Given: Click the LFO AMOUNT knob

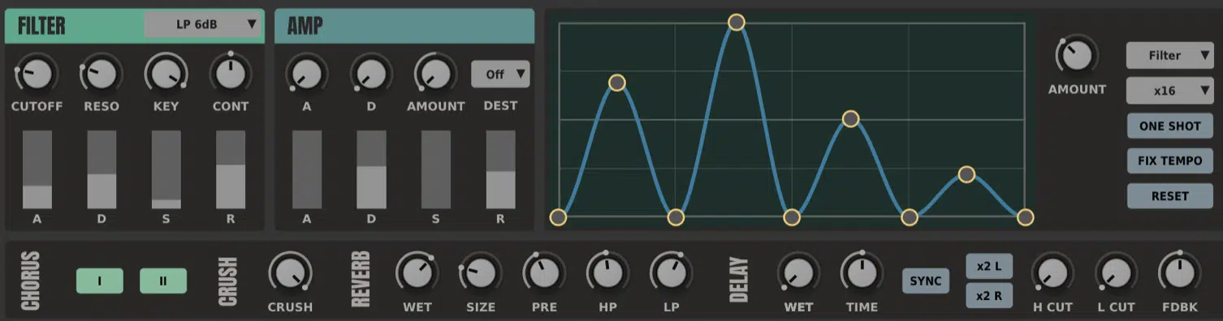Looking at the screenshot, I should (x=1077, y=56).
